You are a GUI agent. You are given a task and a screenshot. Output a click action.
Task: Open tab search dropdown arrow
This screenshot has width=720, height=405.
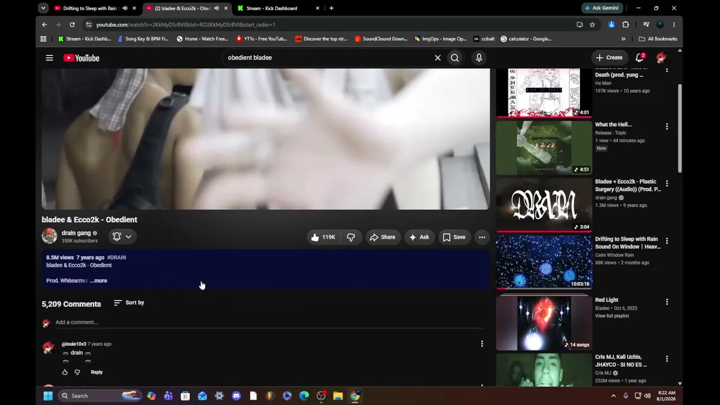pos(43,8)
